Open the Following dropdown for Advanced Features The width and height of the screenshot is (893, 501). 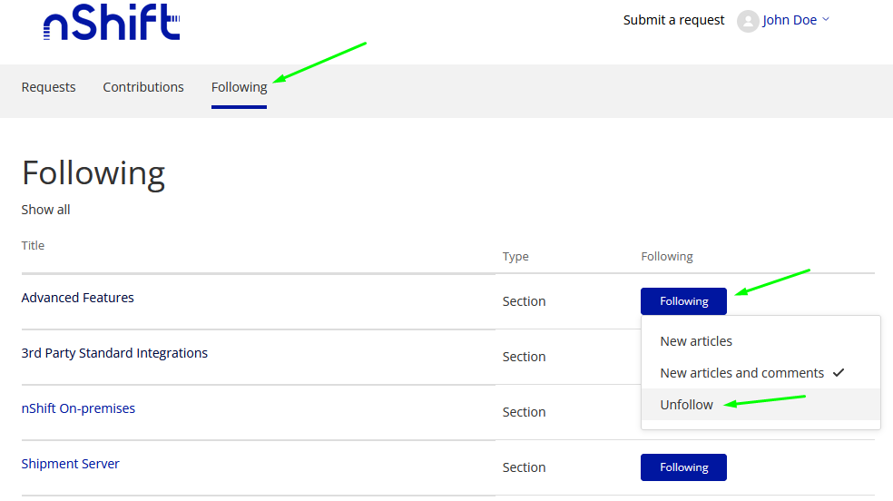tap(683, 301)
